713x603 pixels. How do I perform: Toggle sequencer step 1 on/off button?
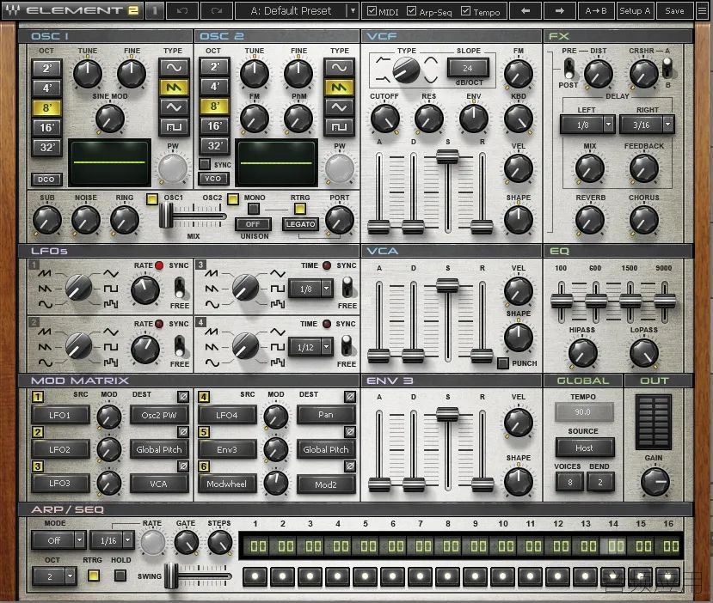(255, 576)
